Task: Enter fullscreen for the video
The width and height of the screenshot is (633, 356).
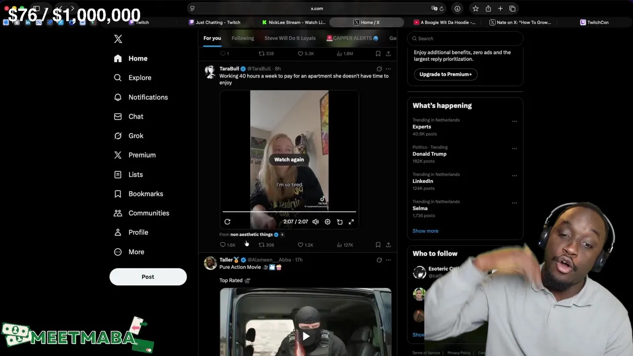Action: pyautogui.click(x=351, y=222)
